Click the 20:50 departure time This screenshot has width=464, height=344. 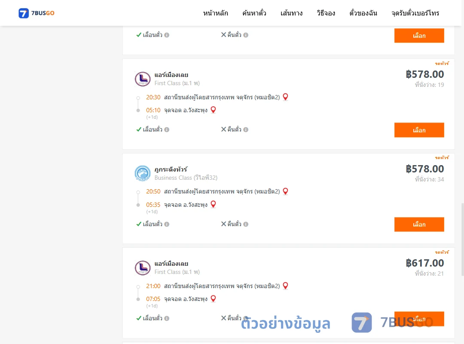click(x=153, y=191)
